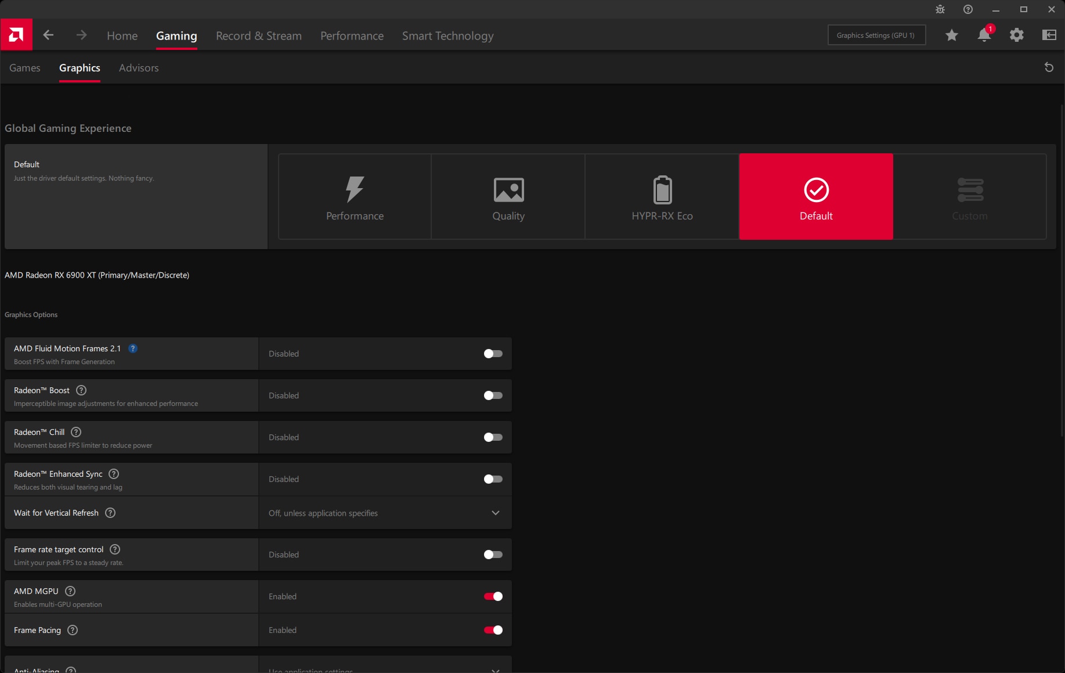Select the Performance lightning bolt profile

355,196
